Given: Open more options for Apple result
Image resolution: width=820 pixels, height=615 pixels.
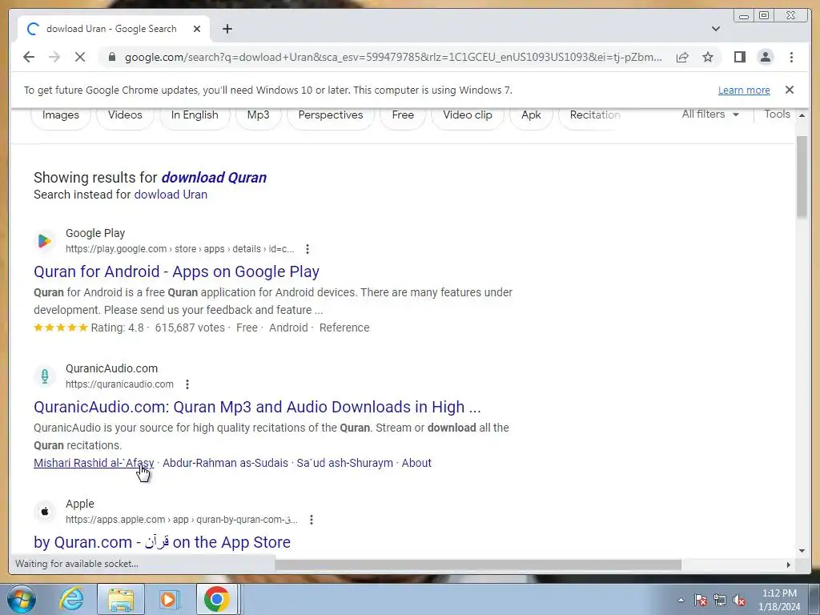Looking at the screenshot, I should coord(312,520).
